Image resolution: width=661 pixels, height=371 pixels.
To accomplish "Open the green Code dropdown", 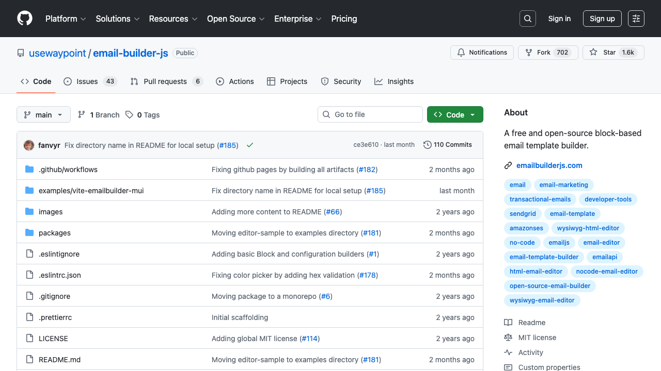I will pos(455,114).
